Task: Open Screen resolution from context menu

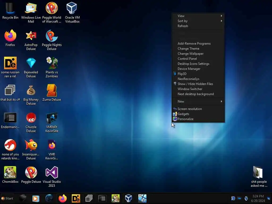Action: click(198, 109)
